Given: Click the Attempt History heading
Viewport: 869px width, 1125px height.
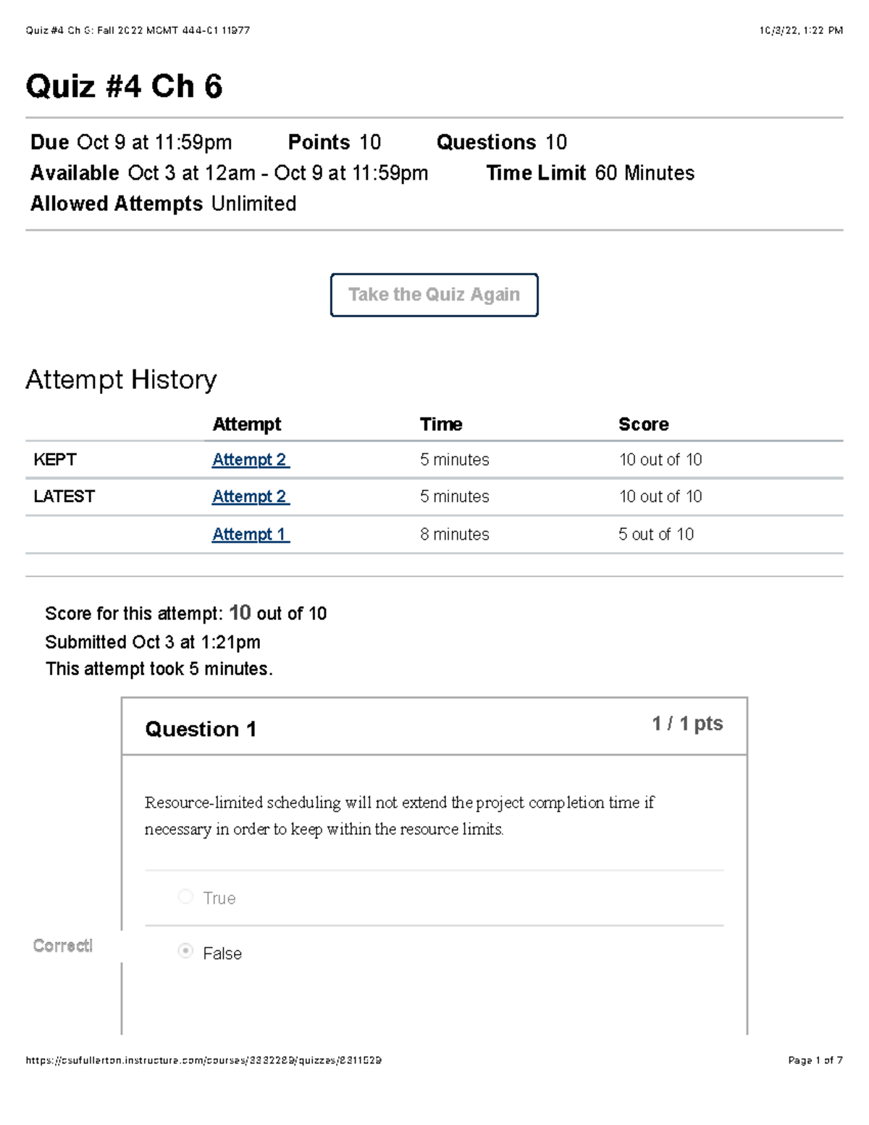Looking at the screenshot, I should [121, 380].
